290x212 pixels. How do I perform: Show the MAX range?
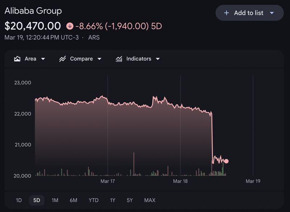[x=150, y=200]
